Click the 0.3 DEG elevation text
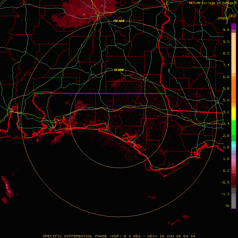 point(132,236)
